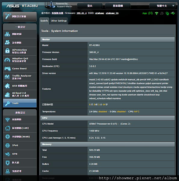Click the reboot button in top bar
179x181 pixels.
click(118, 6)
